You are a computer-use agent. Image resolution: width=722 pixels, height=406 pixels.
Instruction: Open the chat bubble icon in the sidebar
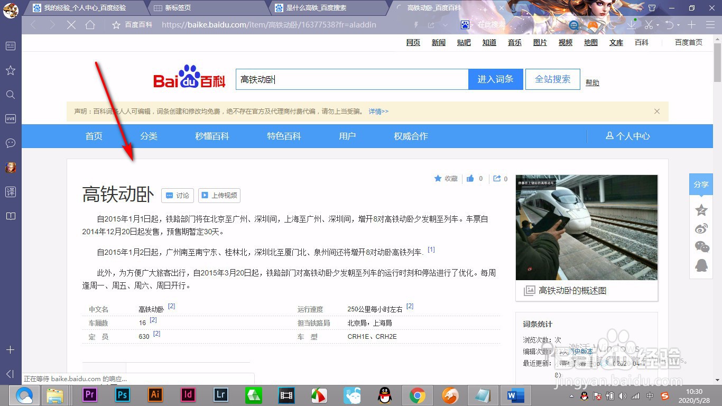tap(11, 143)
